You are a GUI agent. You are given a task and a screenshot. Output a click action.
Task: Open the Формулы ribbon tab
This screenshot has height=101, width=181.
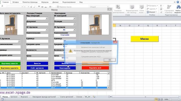[45, 2]
